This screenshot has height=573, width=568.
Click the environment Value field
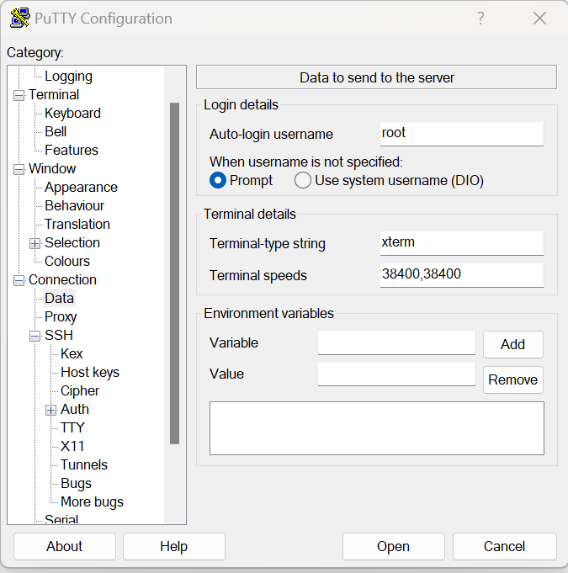point(396,374)
